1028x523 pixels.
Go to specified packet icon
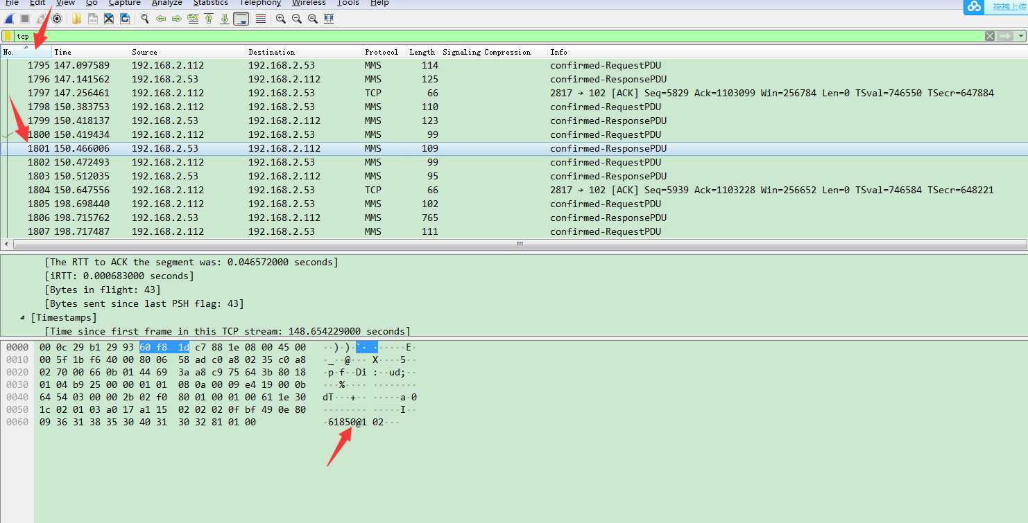(x=193, y=19)
